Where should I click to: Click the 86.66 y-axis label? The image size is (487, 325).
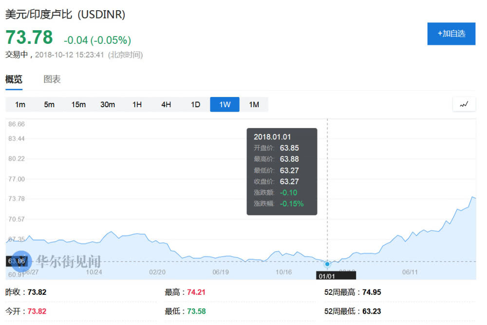point(17,124)
